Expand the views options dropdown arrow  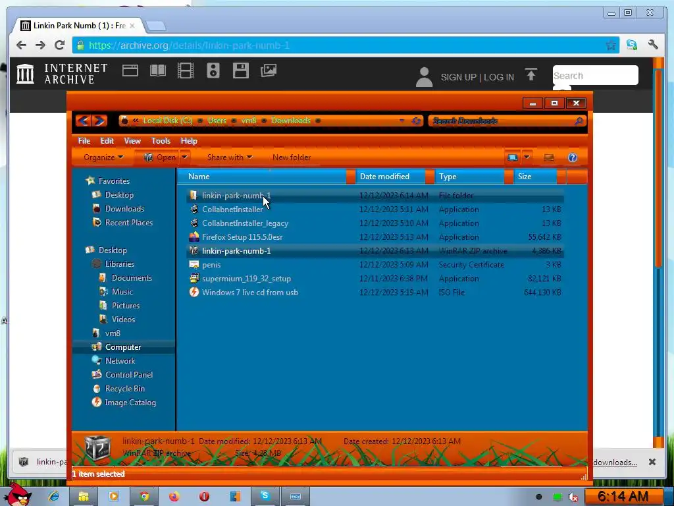(527, 157)
